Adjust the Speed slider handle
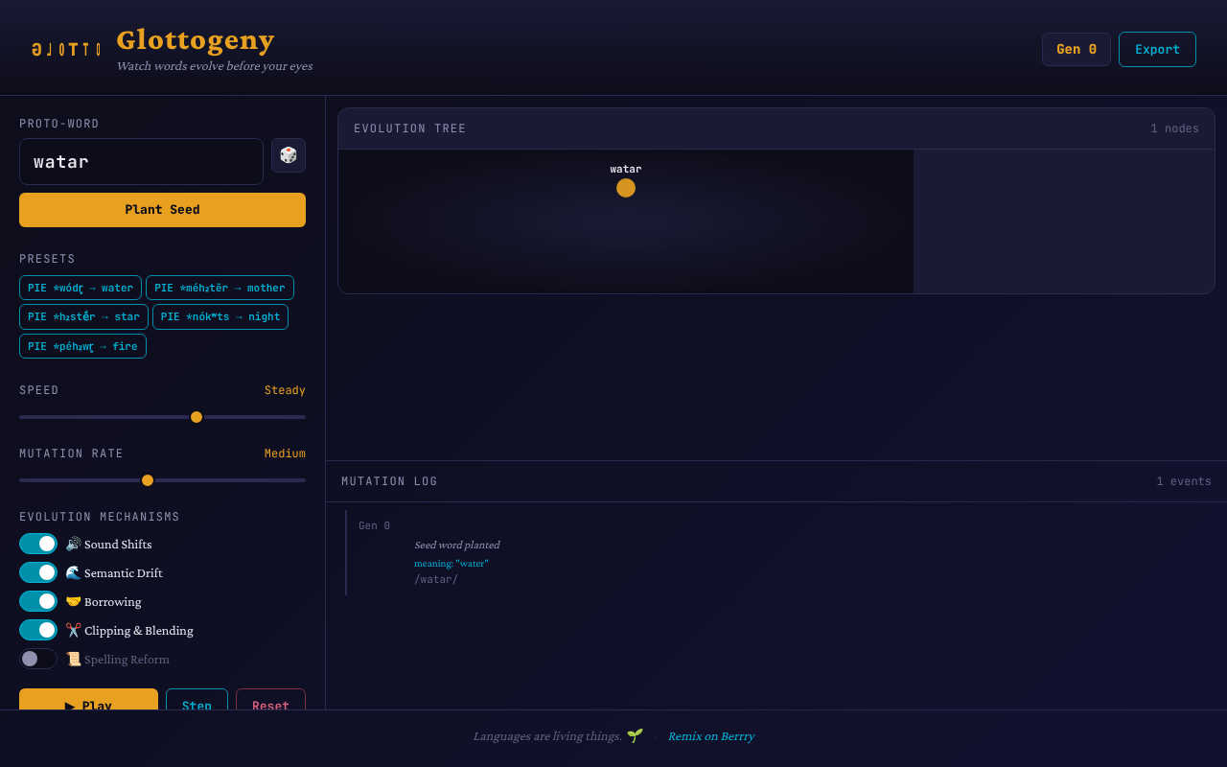Screen dimensions: 1227x767 (x=197, y=416)
